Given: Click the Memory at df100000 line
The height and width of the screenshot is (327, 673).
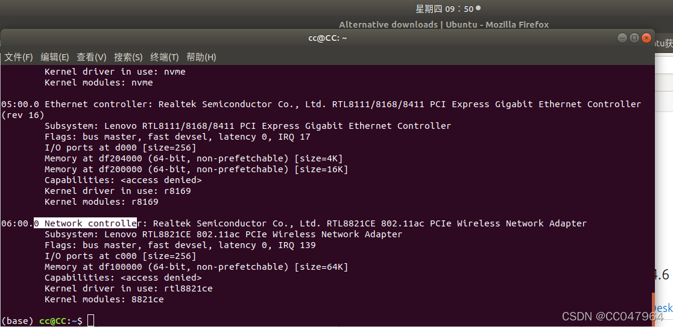Looking at the screenshot, I should coord(196,267).
